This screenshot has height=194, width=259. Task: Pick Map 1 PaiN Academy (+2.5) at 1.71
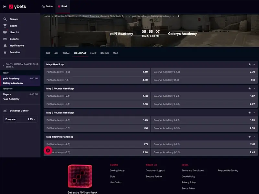coord(97,144)
